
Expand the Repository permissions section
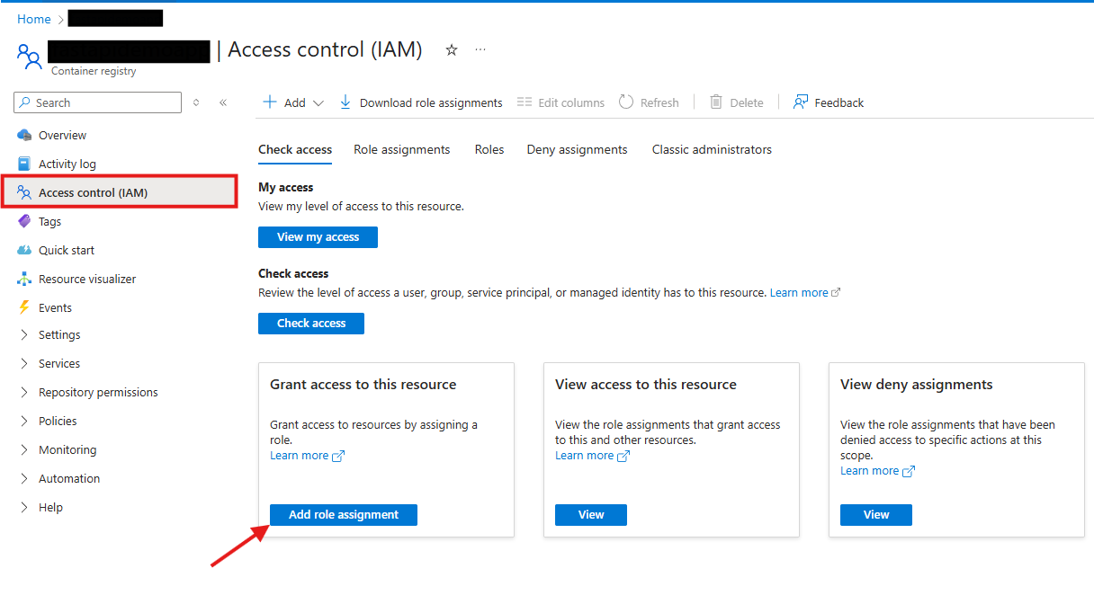coord(97,393)
